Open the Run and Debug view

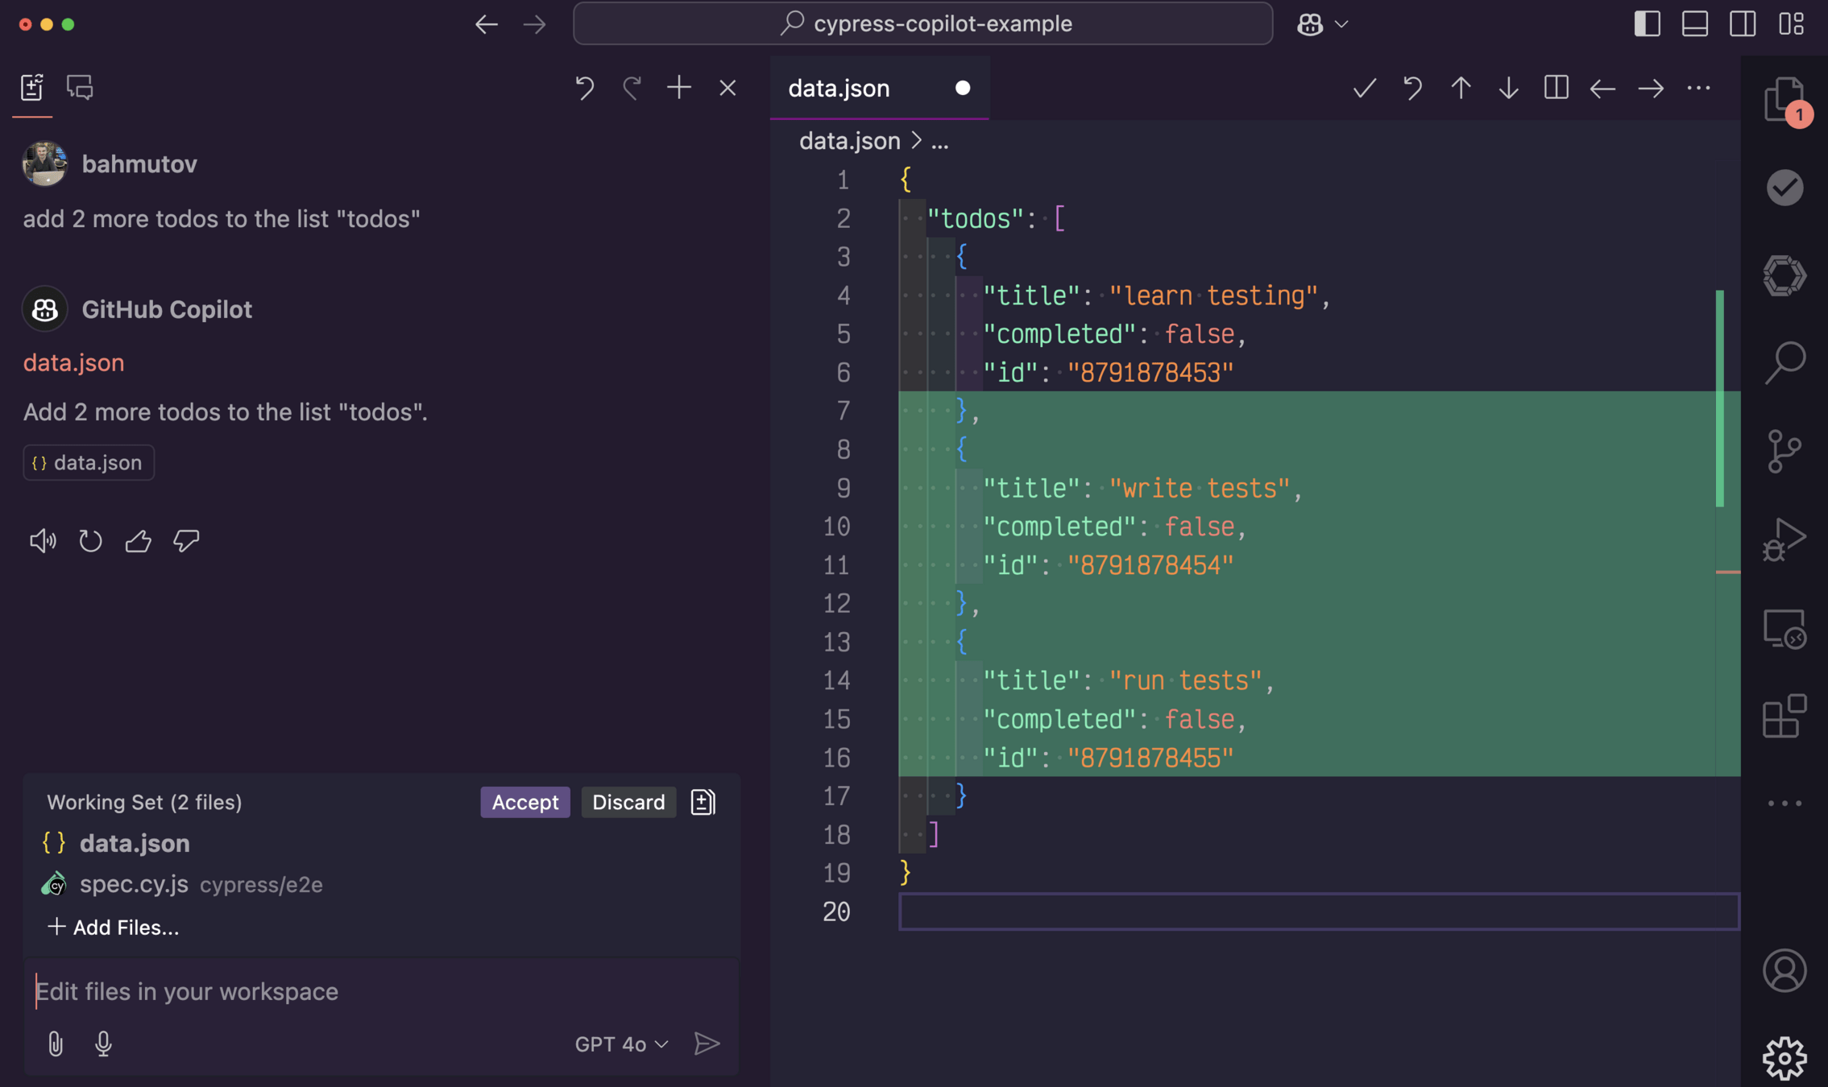[1784, 540]
